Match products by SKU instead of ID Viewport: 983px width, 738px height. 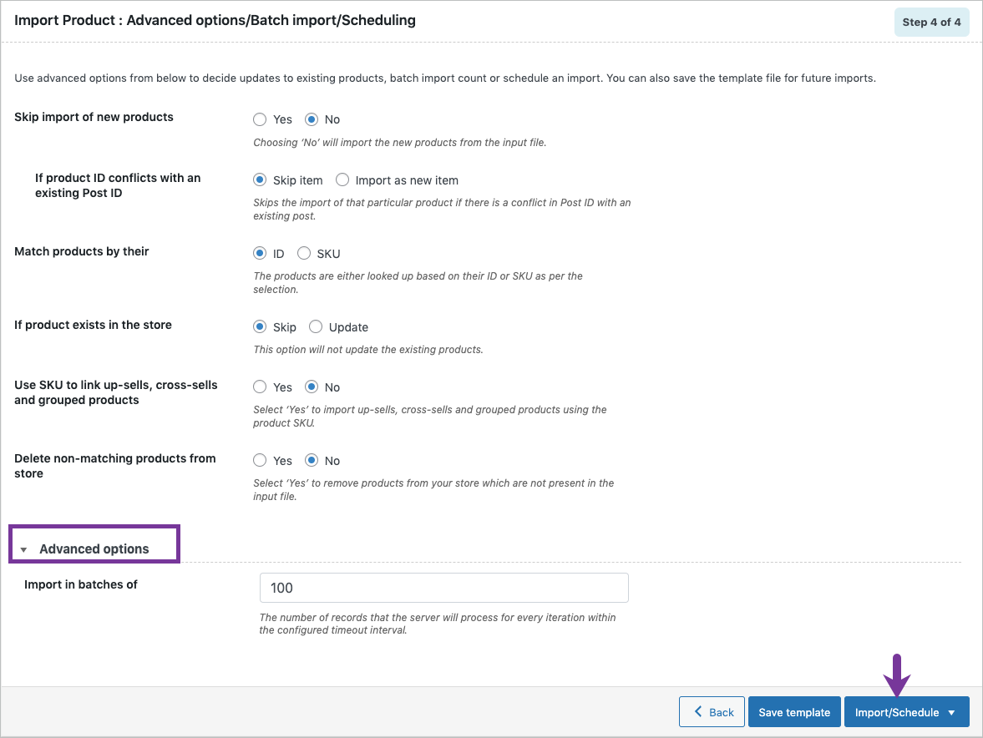[304, 253]
